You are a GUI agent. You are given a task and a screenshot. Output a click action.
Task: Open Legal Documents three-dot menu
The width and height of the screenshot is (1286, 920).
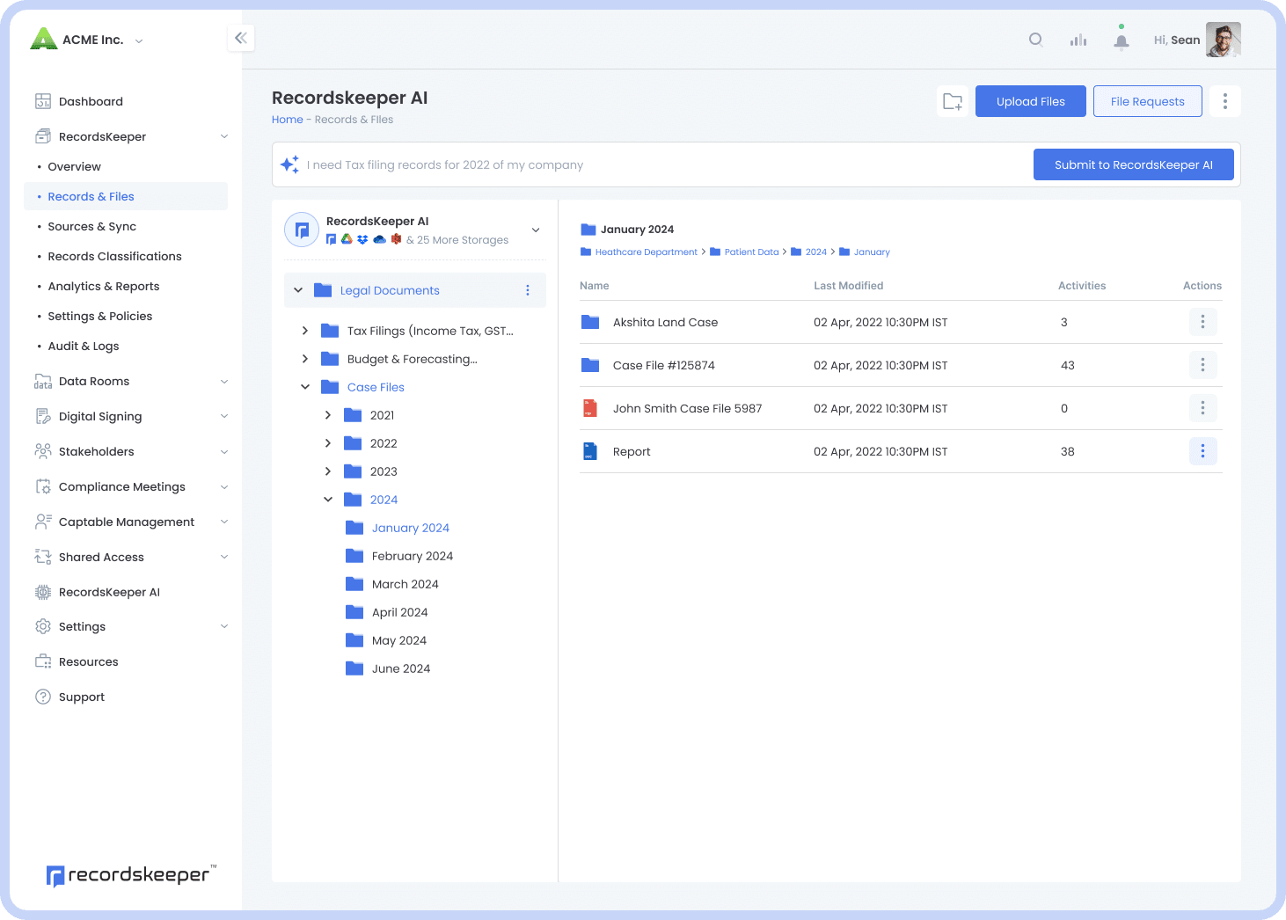coord(528,290)
